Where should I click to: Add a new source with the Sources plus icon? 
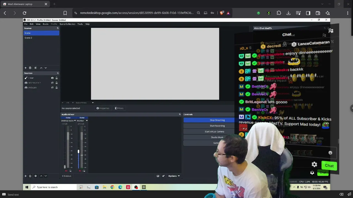pyautogui.click(x=26, y=176)
